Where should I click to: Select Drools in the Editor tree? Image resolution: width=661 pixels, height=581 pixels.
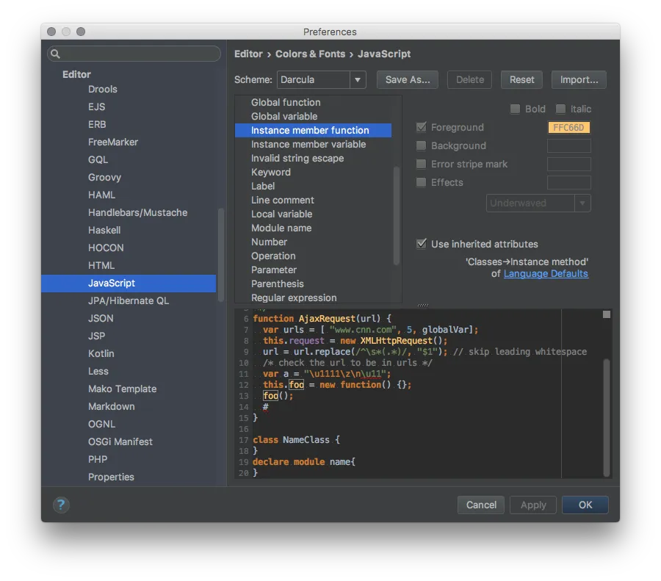(x=102, y=89)
